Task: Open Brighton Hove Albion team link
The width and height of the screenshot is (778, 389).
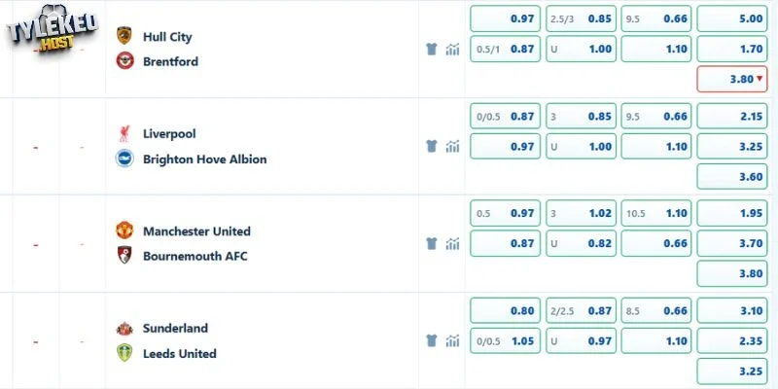Action: (x=204, y=159)
